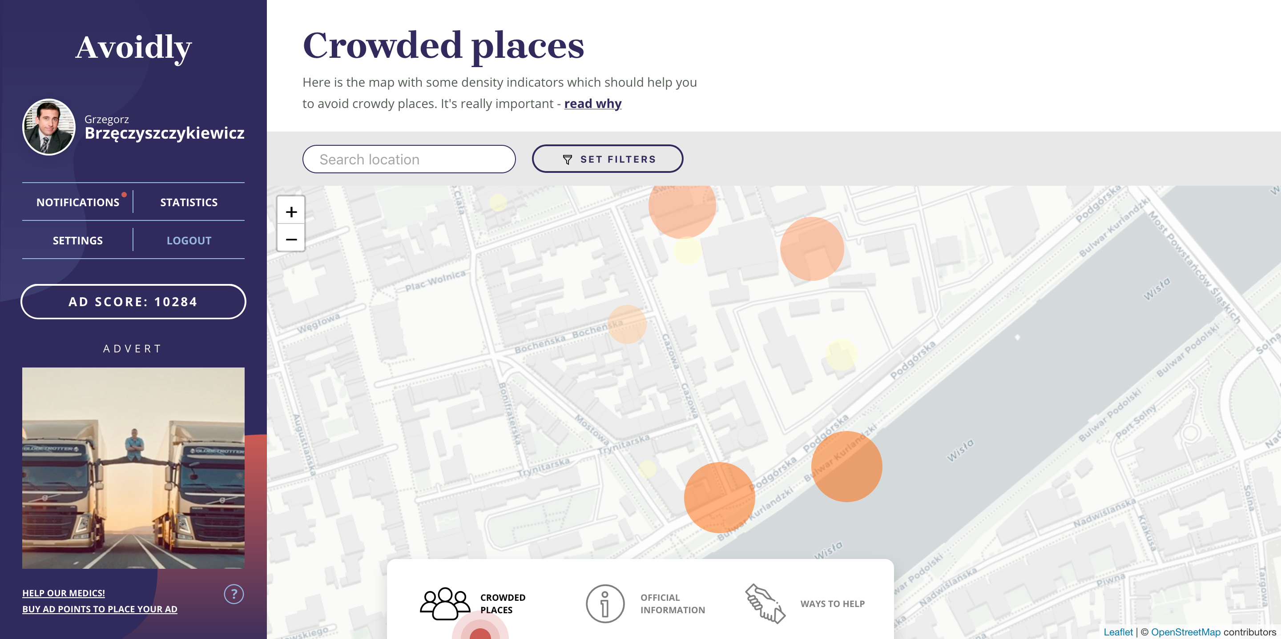Open the Help Our Medics link

[64, 593]
